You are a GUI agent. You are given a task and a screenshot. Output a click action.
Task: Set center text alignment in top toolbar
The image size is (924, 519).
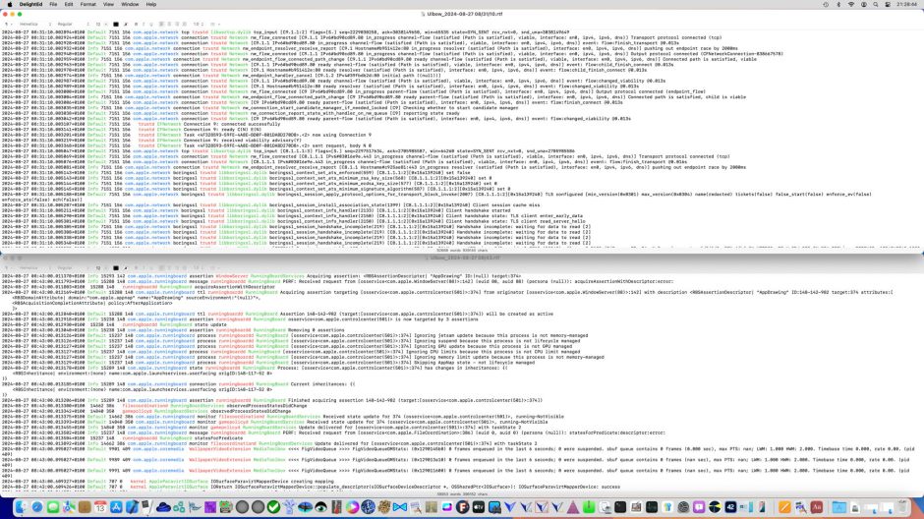[169, 25]
